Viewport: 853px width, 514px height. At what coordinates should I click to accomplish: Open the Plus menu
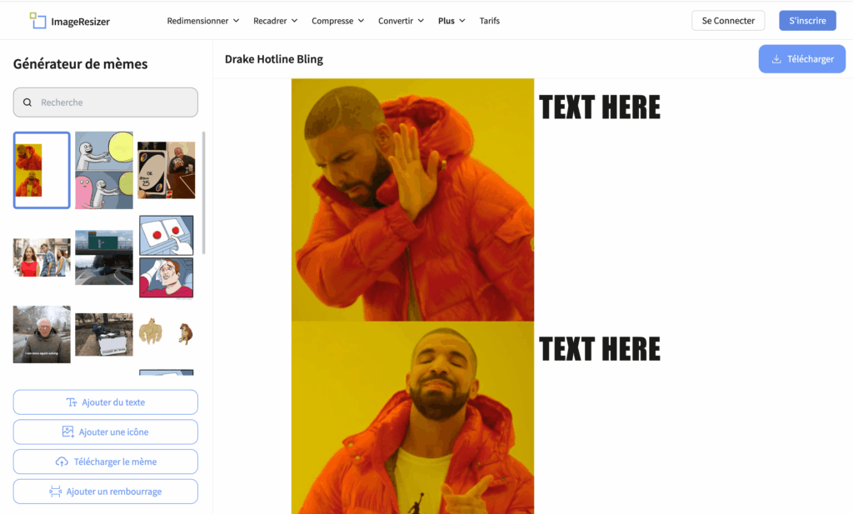[x=451, y=21]
